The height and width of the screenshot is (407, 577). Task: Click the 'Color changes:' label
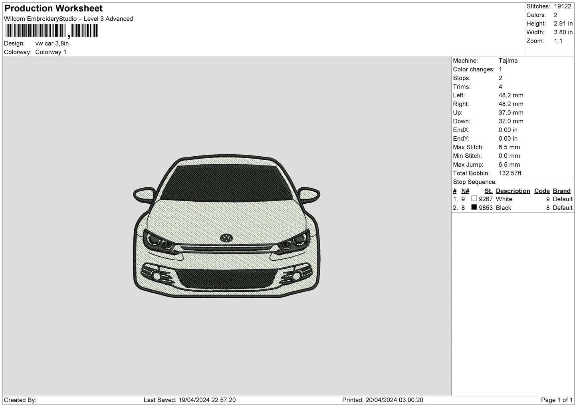(x=474, y=69)
